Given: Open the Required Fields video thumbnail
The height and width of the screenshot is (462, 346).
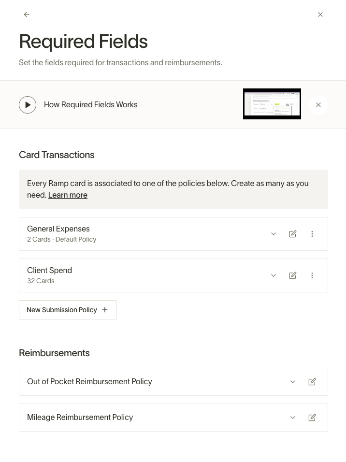Looking at the screenshot, I should pyautogui.click(x=272, y=104).
